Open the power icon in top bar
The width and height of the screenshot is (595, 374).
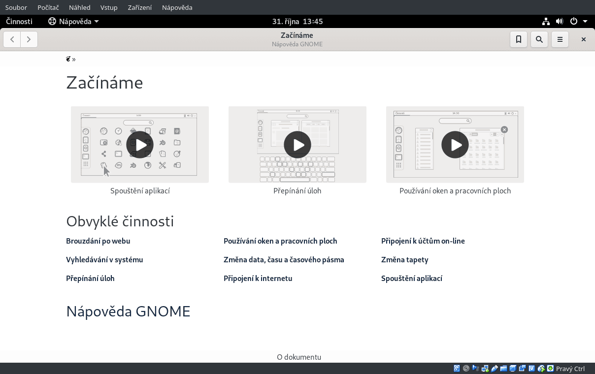tap(574, 22)
